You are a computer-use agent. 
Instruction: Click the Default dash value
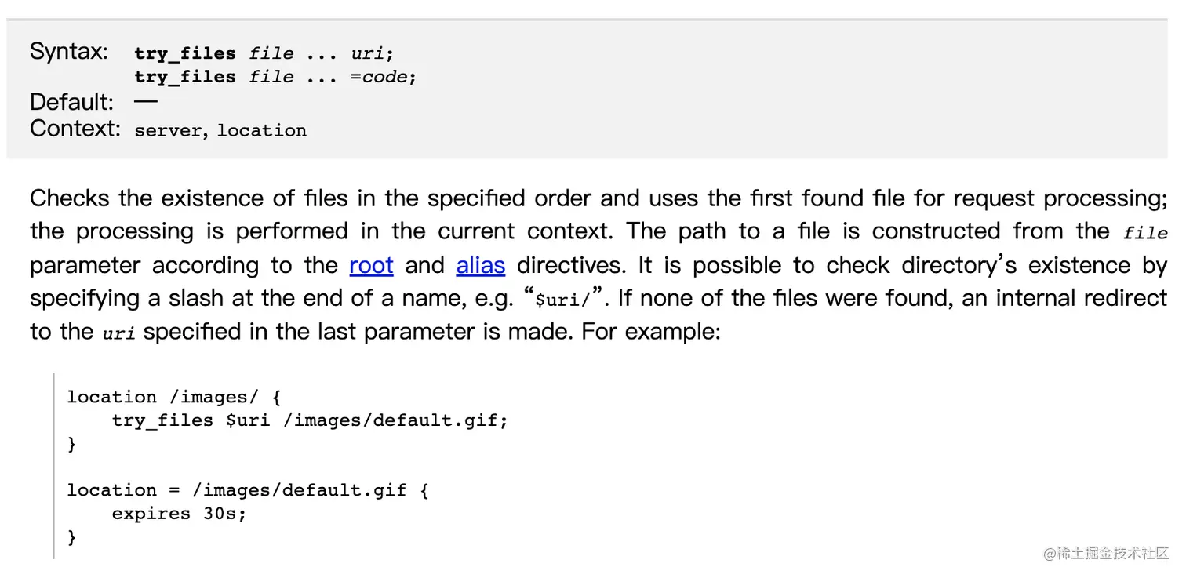point(146,101)
